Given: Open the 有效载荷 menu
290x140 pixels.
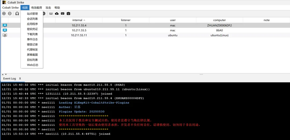Looking at the screenshot, I should [37, 8].
